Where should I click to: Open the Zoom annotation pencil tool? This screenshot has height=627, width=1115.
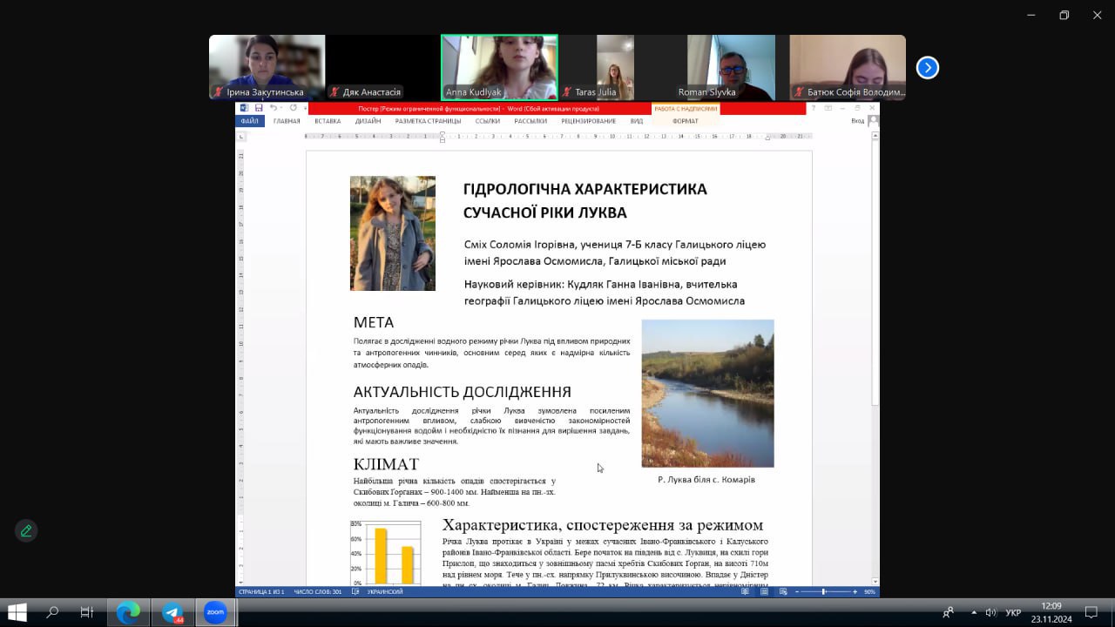click(x=26, y=530)
